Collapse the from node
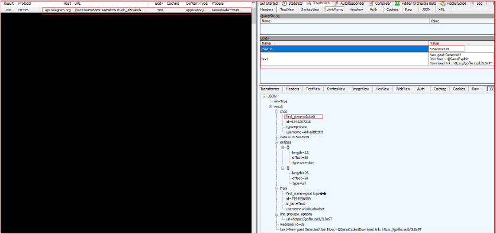This screenshot has height=234, width=496. tap(277, 188)
